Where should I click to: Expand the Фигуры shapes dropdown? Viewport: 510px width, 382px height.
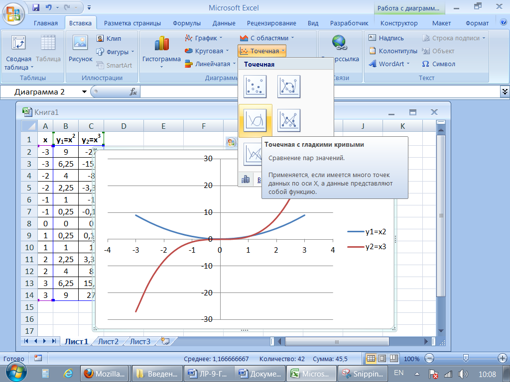pos(115,52)
